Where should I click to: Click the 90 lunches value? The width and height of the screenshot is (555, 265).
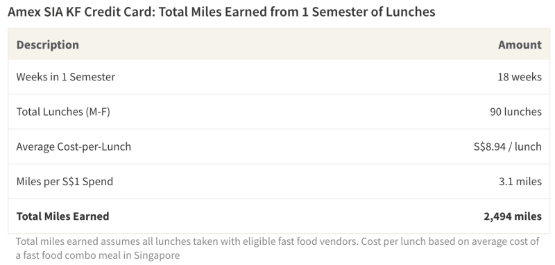(x=515, y=112)
